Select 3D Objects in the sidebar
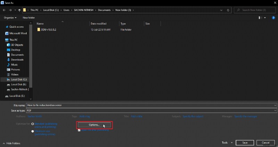 [x=17, y=45]
